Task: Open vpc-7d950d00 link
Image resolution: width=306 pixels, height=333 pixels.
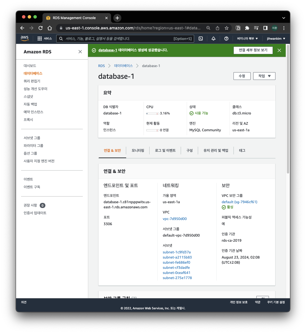Action: pyautogui.click(x=174, y=219)
